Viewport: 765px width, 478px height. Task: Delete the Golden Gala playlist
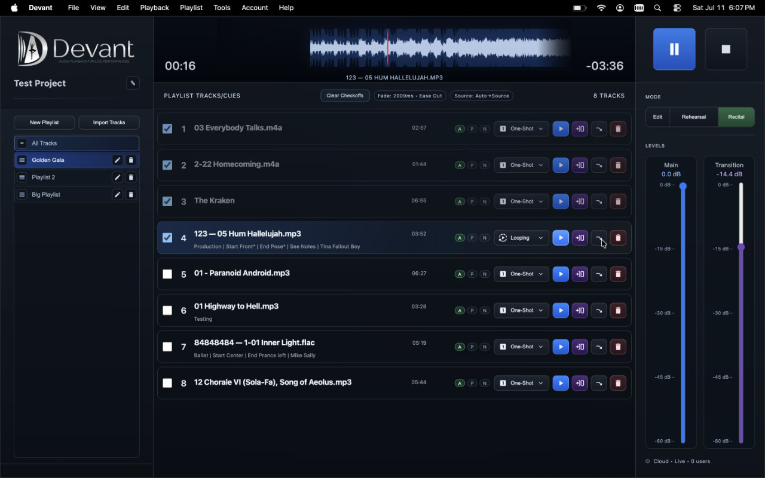pos(131,160)
